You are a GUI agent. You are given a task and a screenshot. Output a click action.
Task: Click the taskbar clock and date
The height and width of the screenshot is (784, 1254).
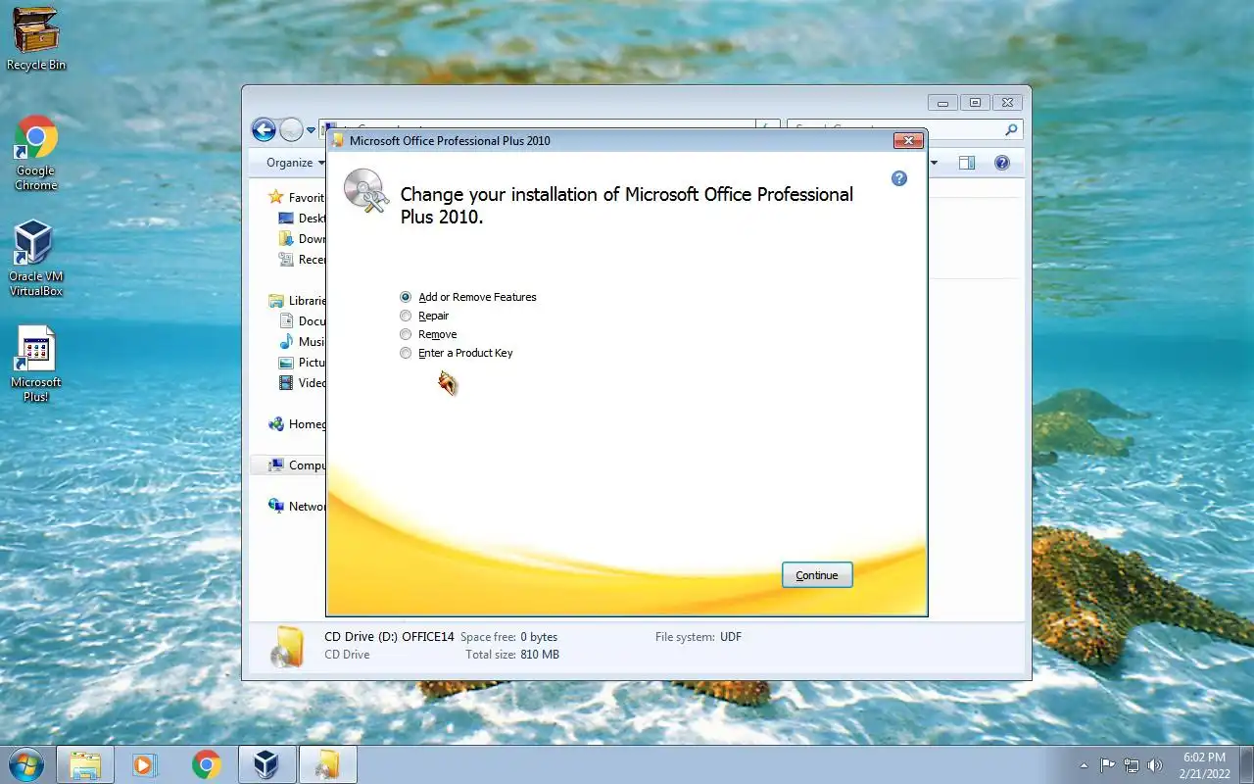pyautogui.click(x=1204, y=765)
